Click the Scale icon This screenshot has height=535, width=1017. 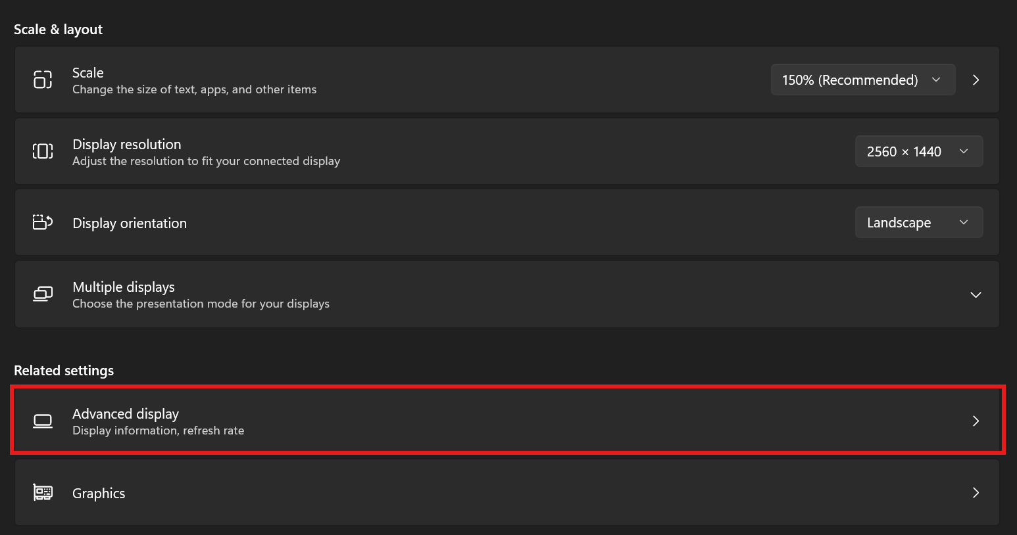43,80
